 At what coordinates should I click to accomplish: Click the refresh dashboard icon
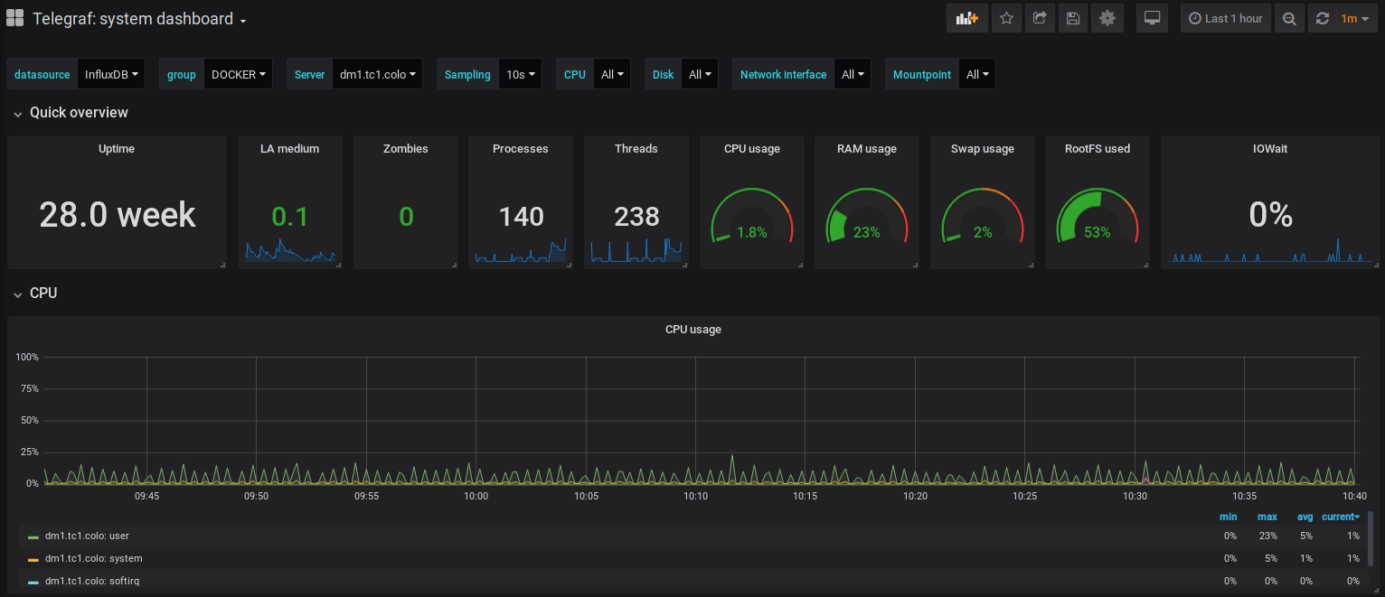point(1323,18)
